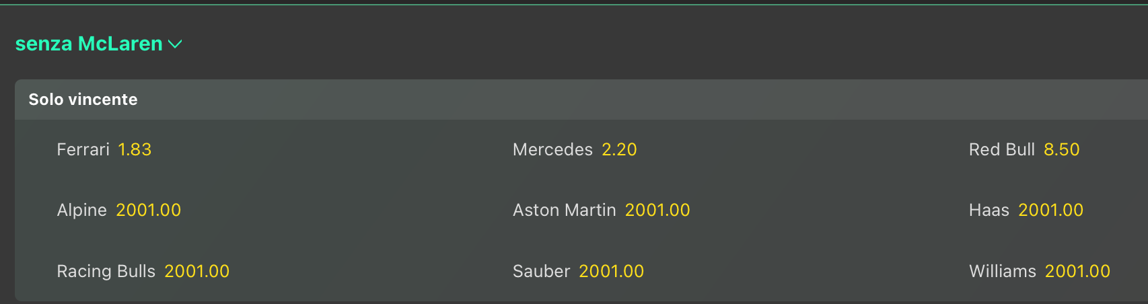Click the Haas team label

click(989, 210)
